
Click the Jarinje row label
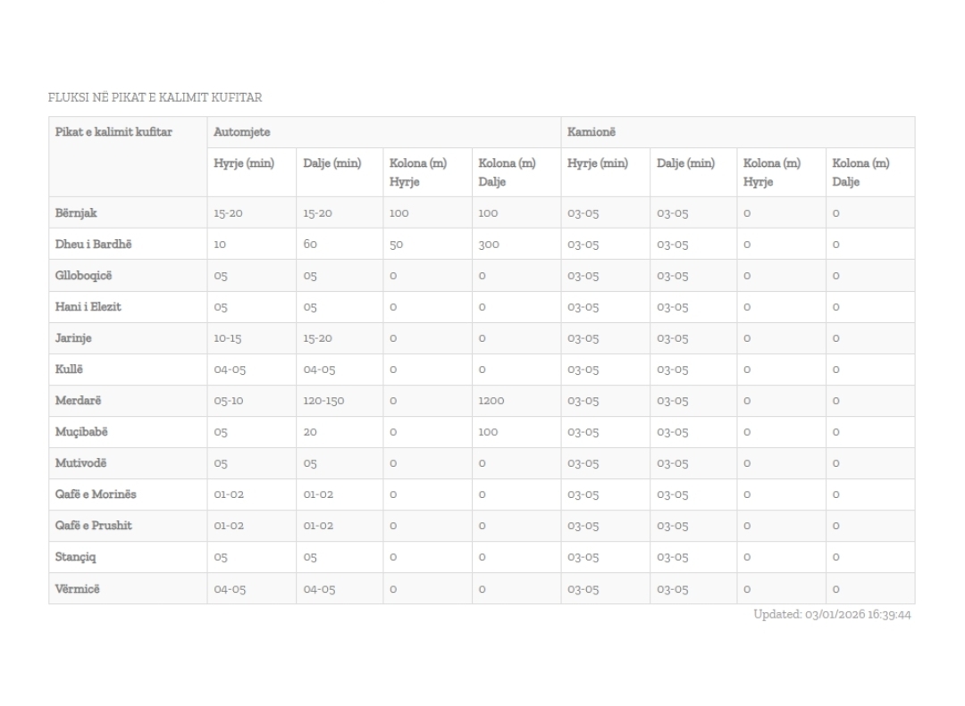(x=74, y=338)
